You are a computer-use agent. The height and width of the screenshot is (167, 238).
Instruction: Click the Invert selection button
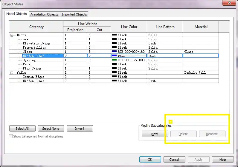[x=80, y=129]
